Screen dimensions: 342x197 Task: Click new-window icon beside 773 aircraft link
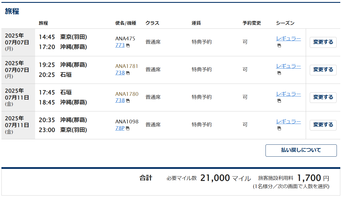(128, 45)
